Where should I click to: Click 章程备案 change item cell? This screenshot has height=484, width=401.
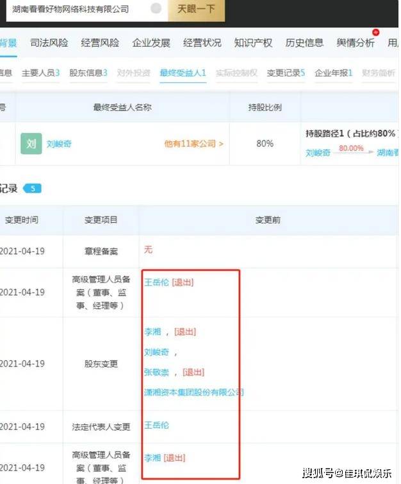pyautogui.click(x=101, y=251)
